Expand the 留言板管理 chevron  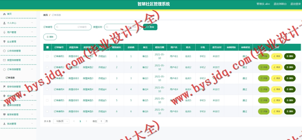(x=32, y=114)
